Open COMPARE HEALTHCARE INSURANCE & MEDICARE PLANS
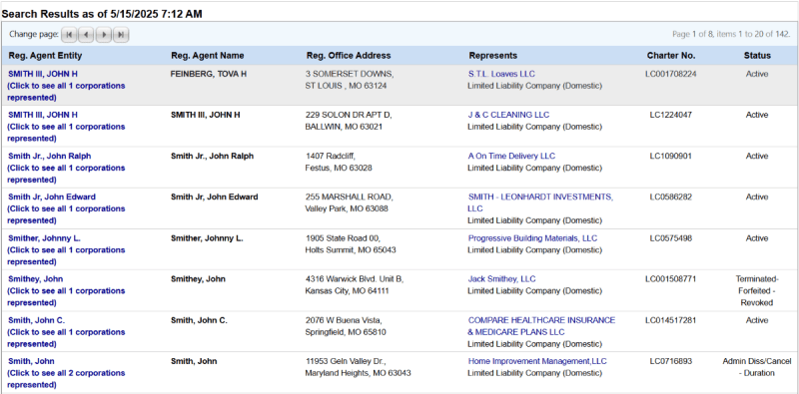This screenshot has width=799, height=394. [541, 326]
